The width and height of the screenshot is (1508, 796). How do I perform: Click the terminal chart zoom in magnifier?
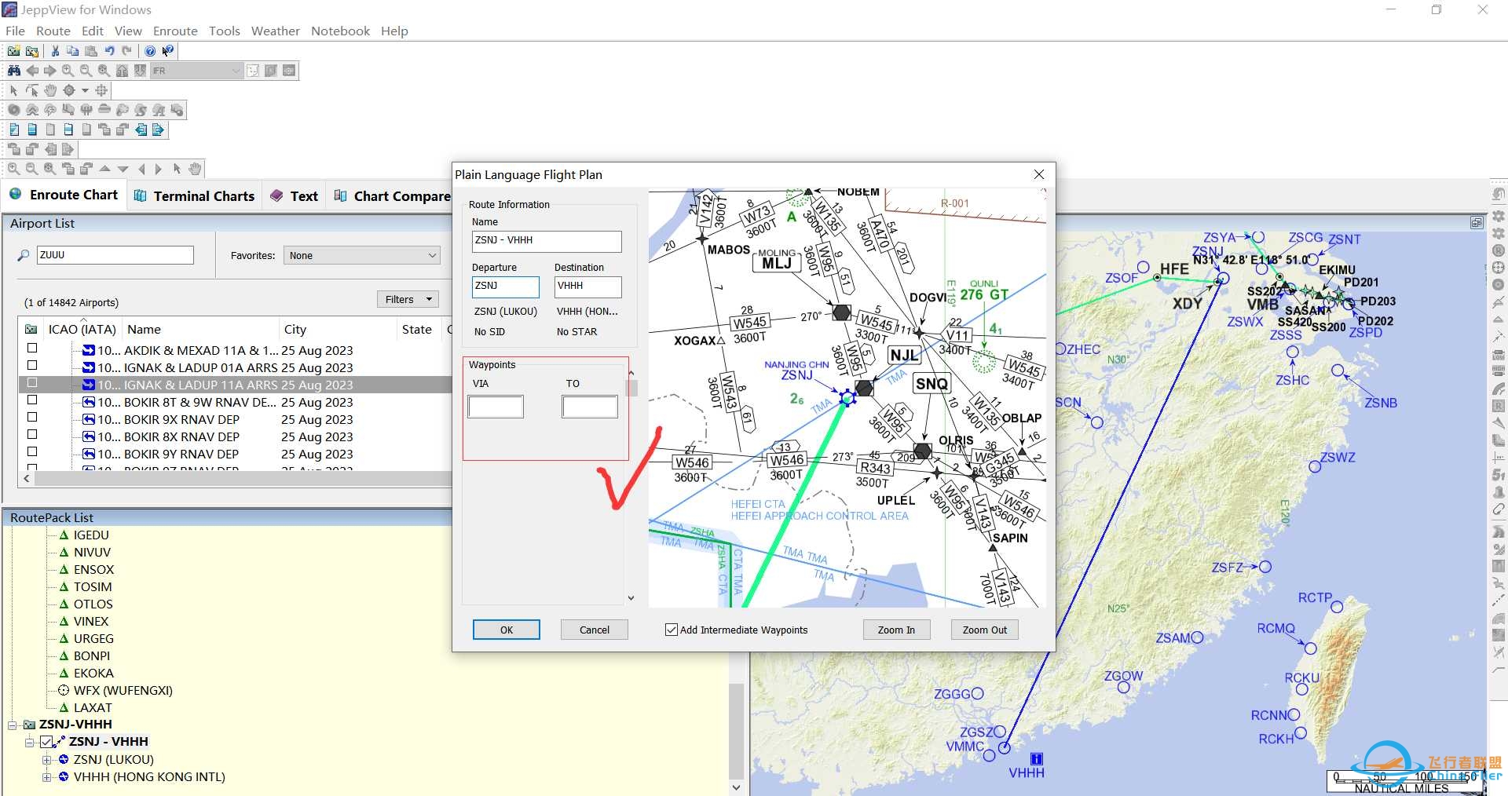[13, 169]
